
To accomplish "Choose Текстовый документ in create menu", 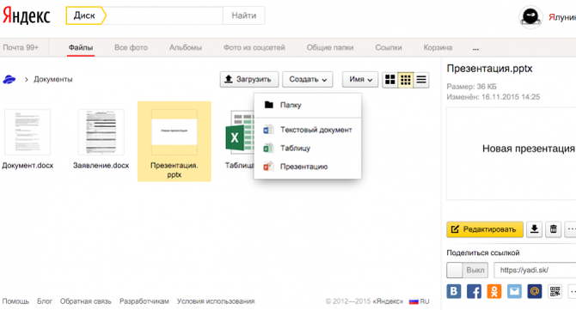I will tap(308, 130).
